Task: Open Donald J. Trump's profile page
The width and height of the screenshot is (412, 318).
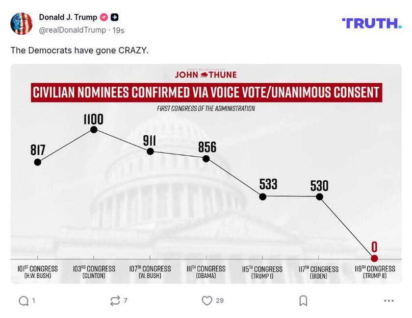Action: (67, 16)
